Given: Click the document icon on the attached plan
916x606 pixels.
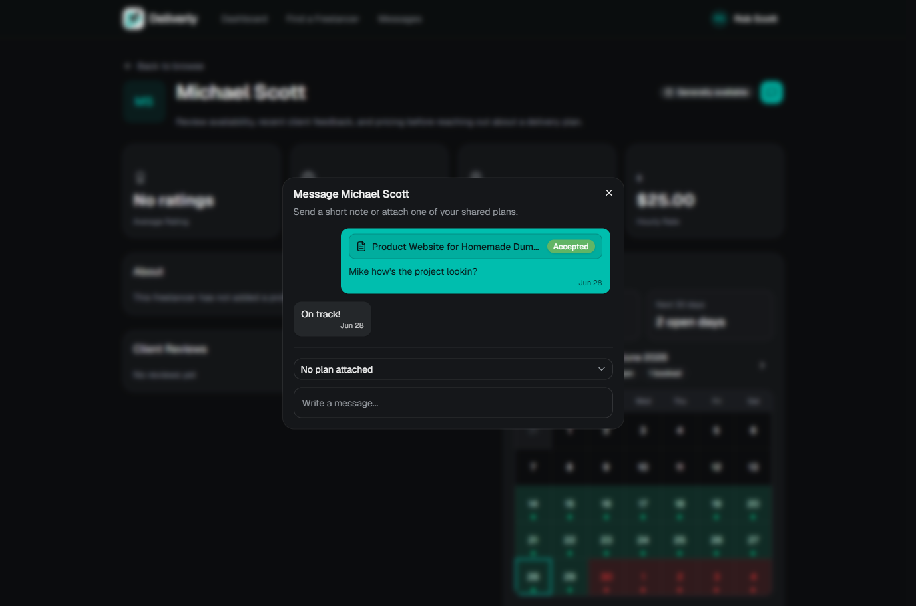Looking at the screenshot, I should coord(361,247).
